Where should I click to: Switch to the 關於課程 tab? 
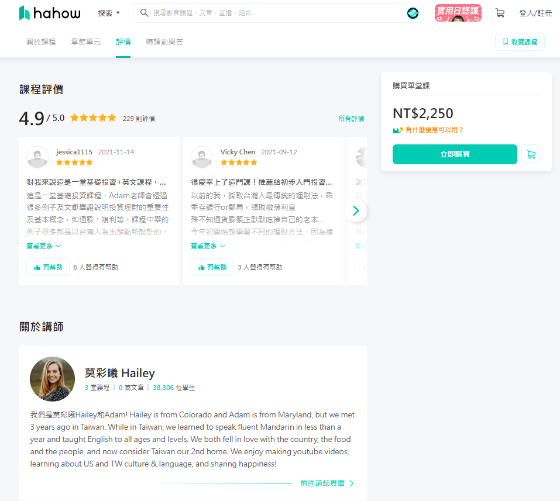pyautogui.click(x=41, y=42)
